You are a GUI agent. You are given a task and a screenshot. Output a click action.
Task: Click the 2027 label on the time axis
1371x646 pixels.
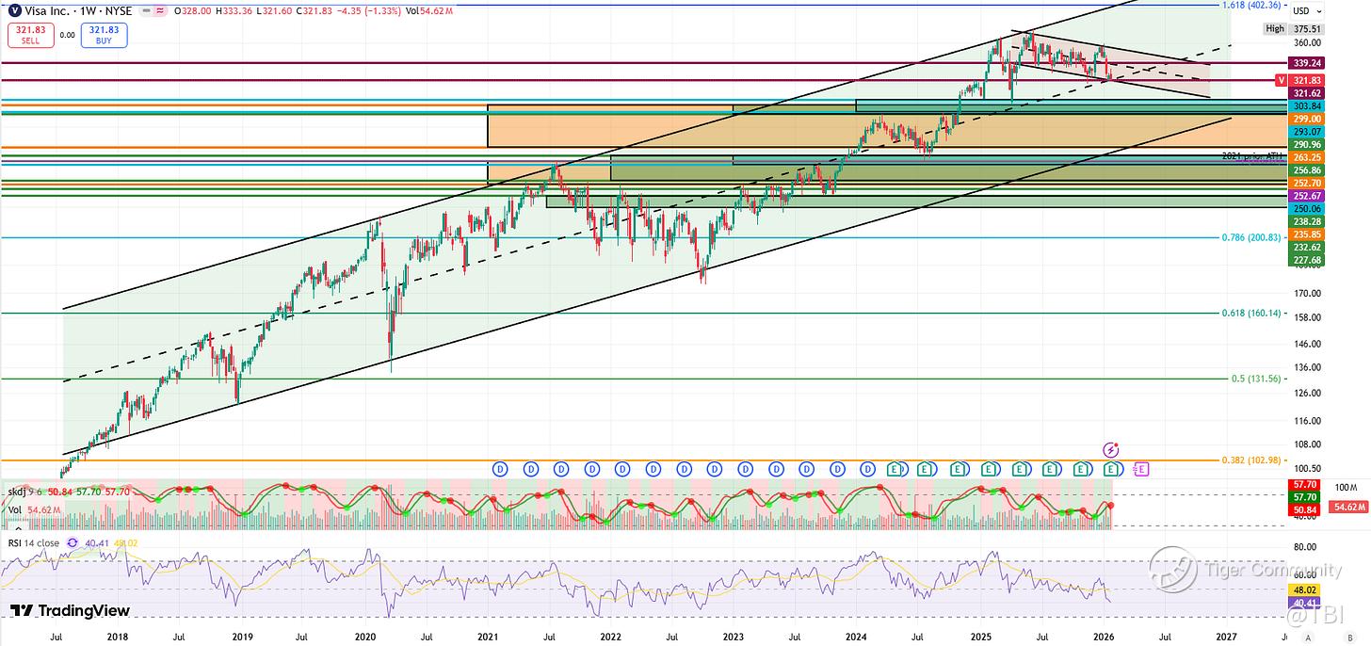1227,637
